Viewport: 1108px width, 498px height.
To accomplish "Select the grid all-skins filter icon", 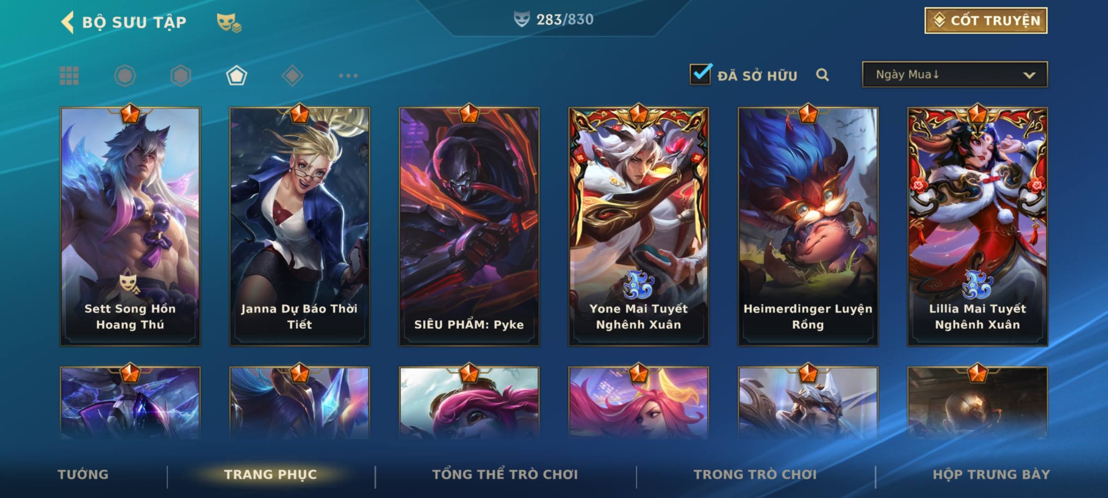I will pos(69,76).
